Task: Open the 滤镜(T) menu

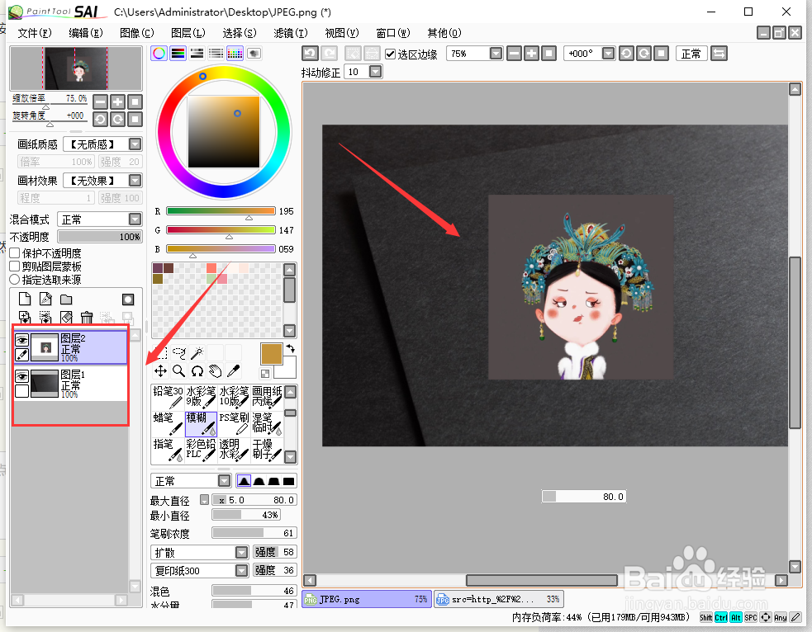Action: pyautogui.click(x=291, y=33)
